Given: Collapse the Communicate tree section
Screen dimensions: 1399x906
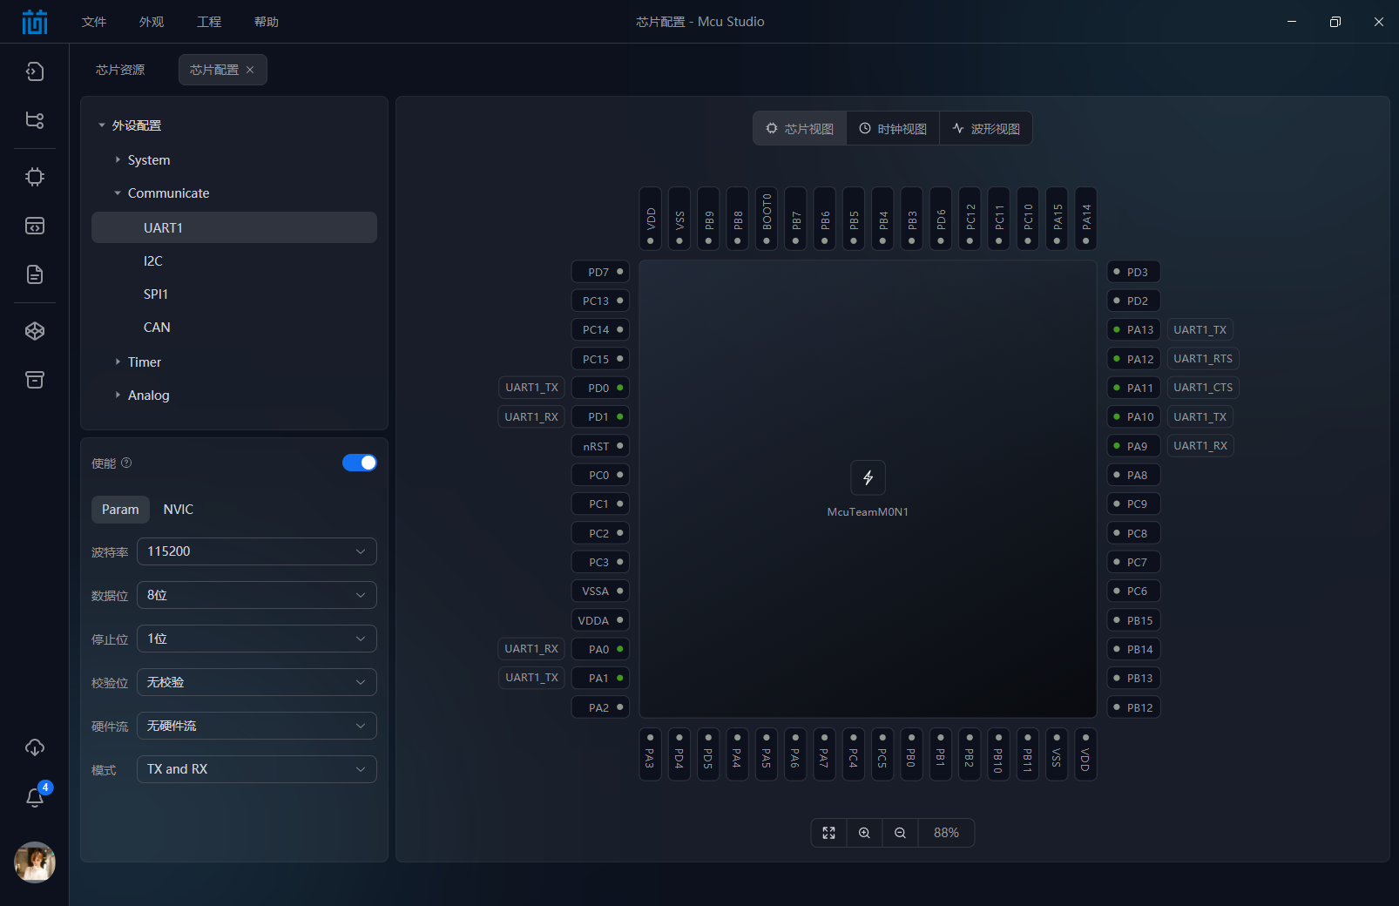Looking at the screenshot, I should click(x=118, y=193).
